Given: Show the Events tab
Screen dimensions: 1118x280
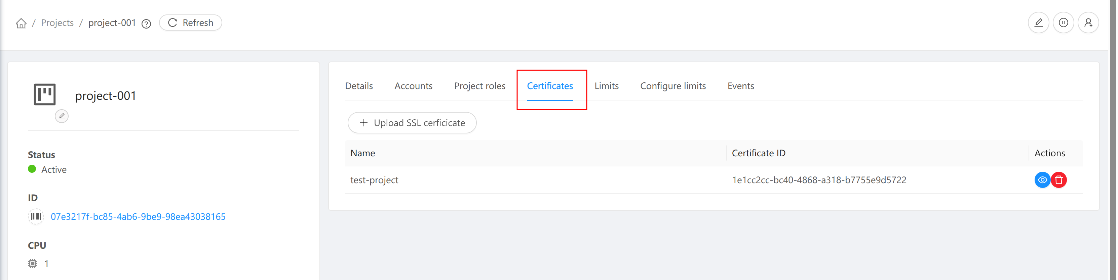Looking at the screenshot, I should coord(740,86).
